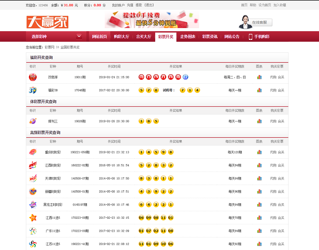Open 在线客服 customer service
319x250 pixels.
[260, 22]
